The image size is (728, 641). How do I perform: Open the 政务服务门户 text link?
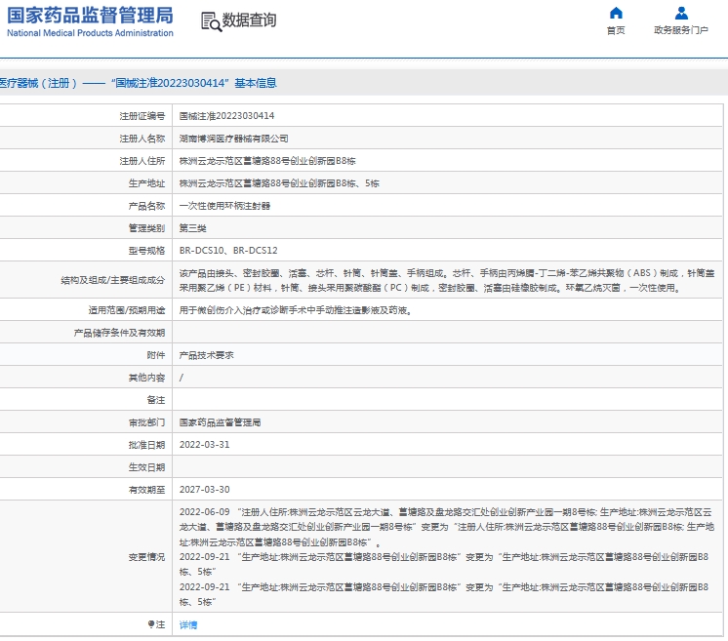[x=681, y=30]
